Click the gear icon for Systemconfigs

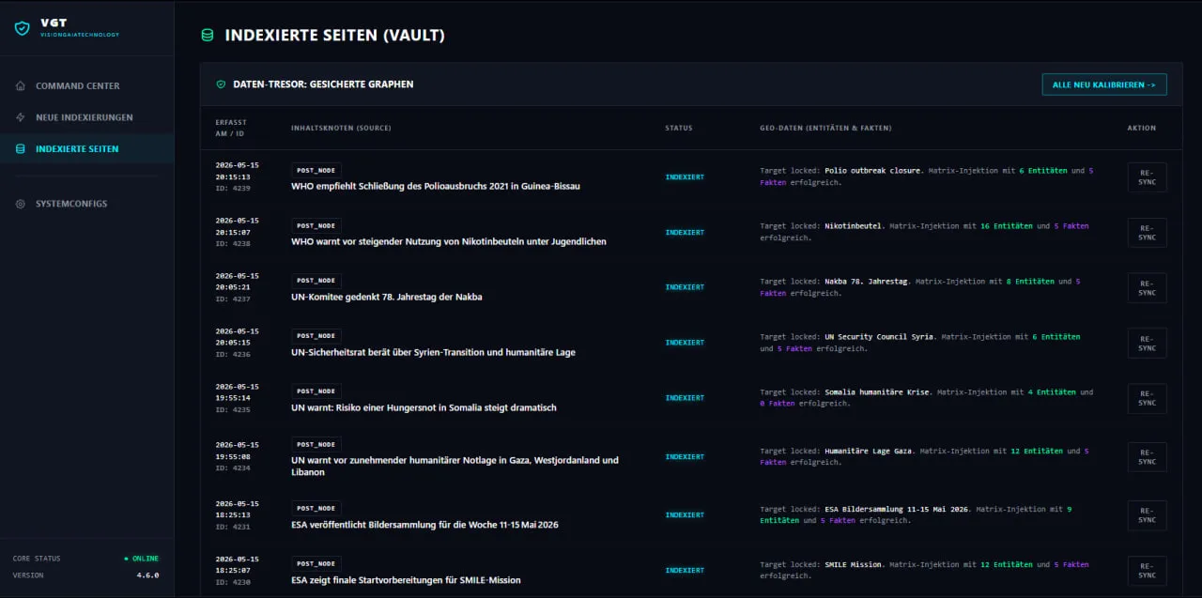[x=21, y=204]
